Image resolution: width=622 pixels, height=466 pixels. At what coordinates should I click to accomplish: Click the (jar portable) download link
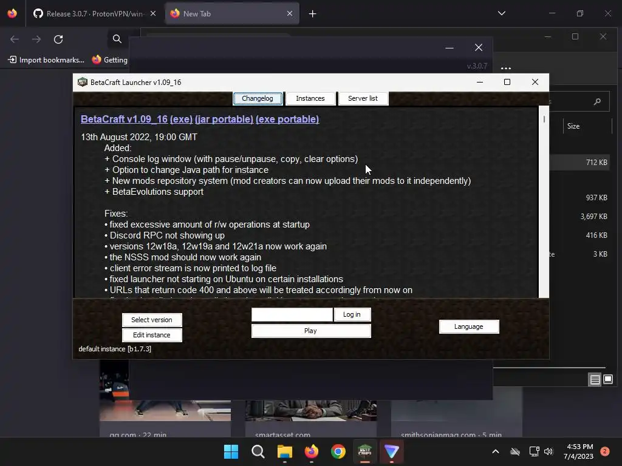(224, 120)
